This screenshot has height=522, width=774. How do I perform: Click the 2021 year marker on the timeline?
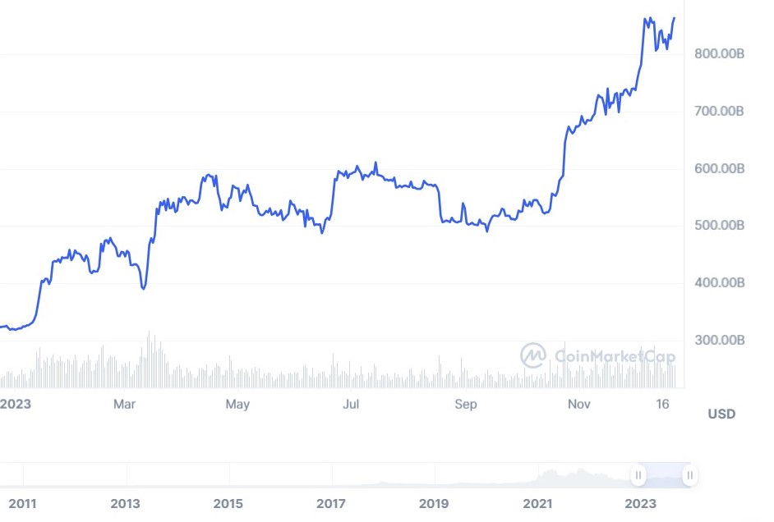[x=540, y=501]
